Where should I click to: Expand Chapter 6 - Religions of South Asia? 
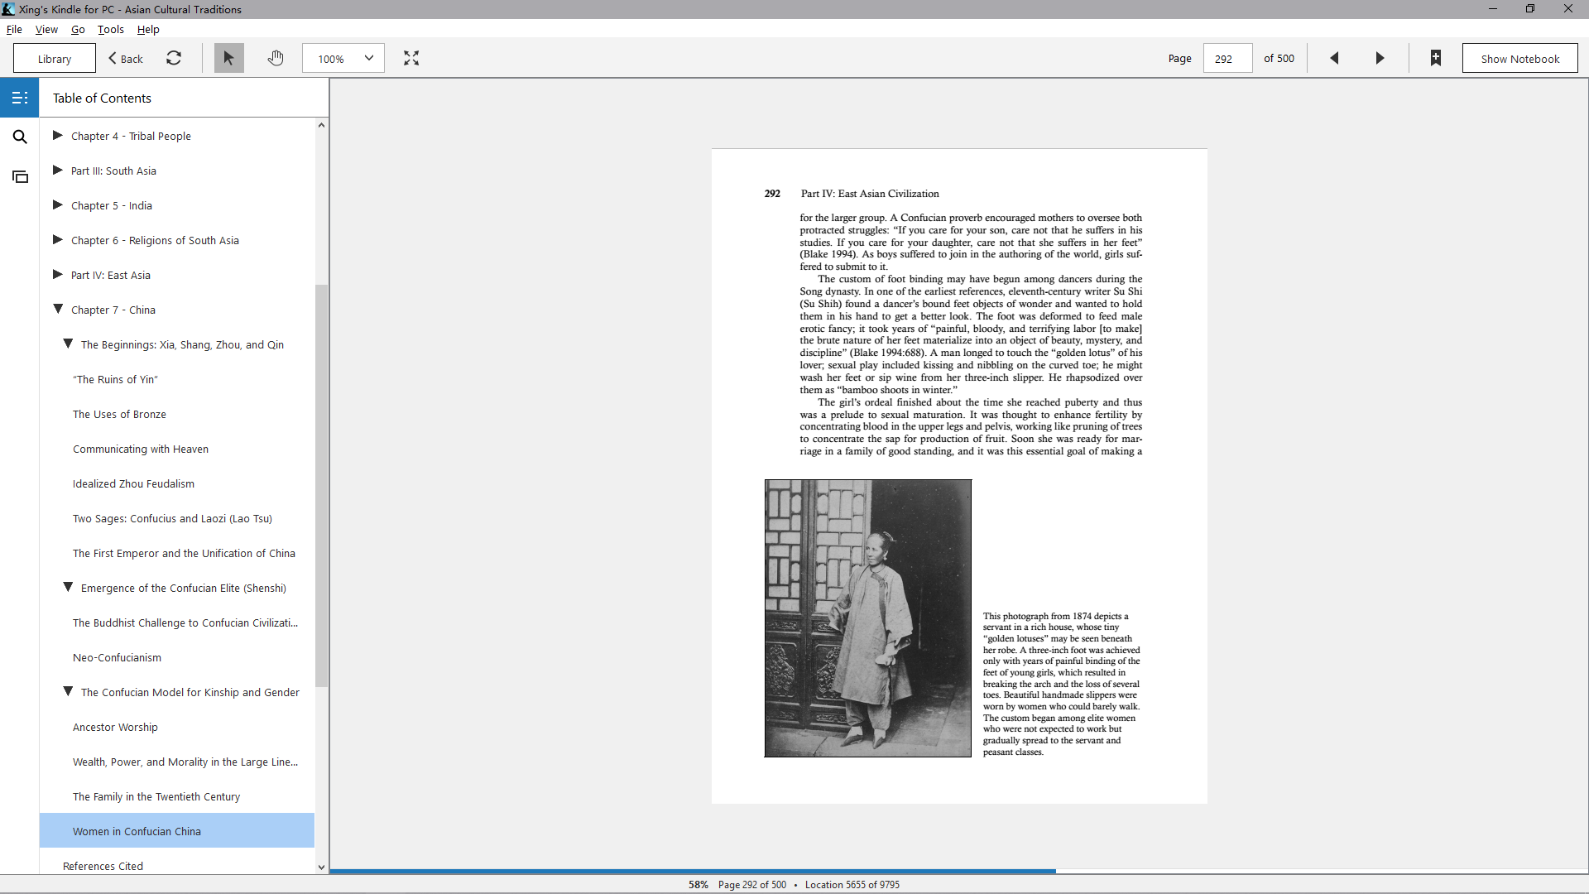point(58,239)
